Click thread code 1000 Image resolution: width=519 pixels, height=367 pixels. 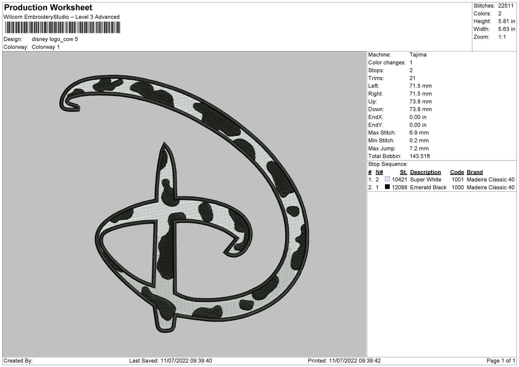coord(458,187)
